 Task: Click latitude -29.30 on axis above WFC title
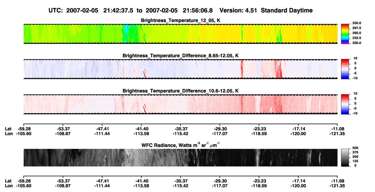tap(220, 129)
